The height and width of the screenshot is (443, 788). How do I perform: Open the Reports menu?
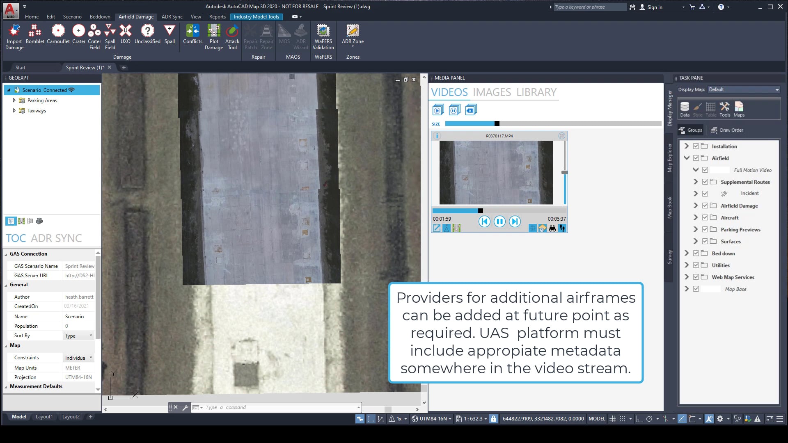[x=217, y=16]
